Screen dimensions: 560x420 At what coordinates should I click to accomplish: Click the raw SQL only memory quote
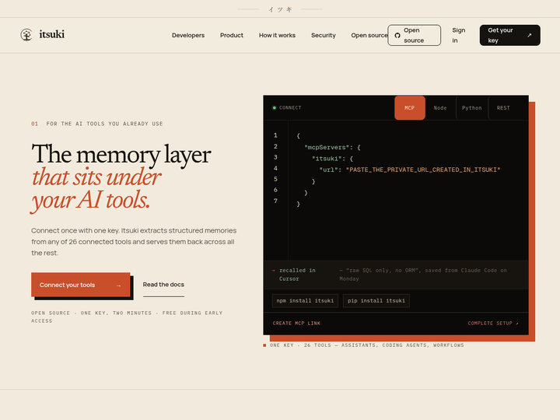(423, 275)
